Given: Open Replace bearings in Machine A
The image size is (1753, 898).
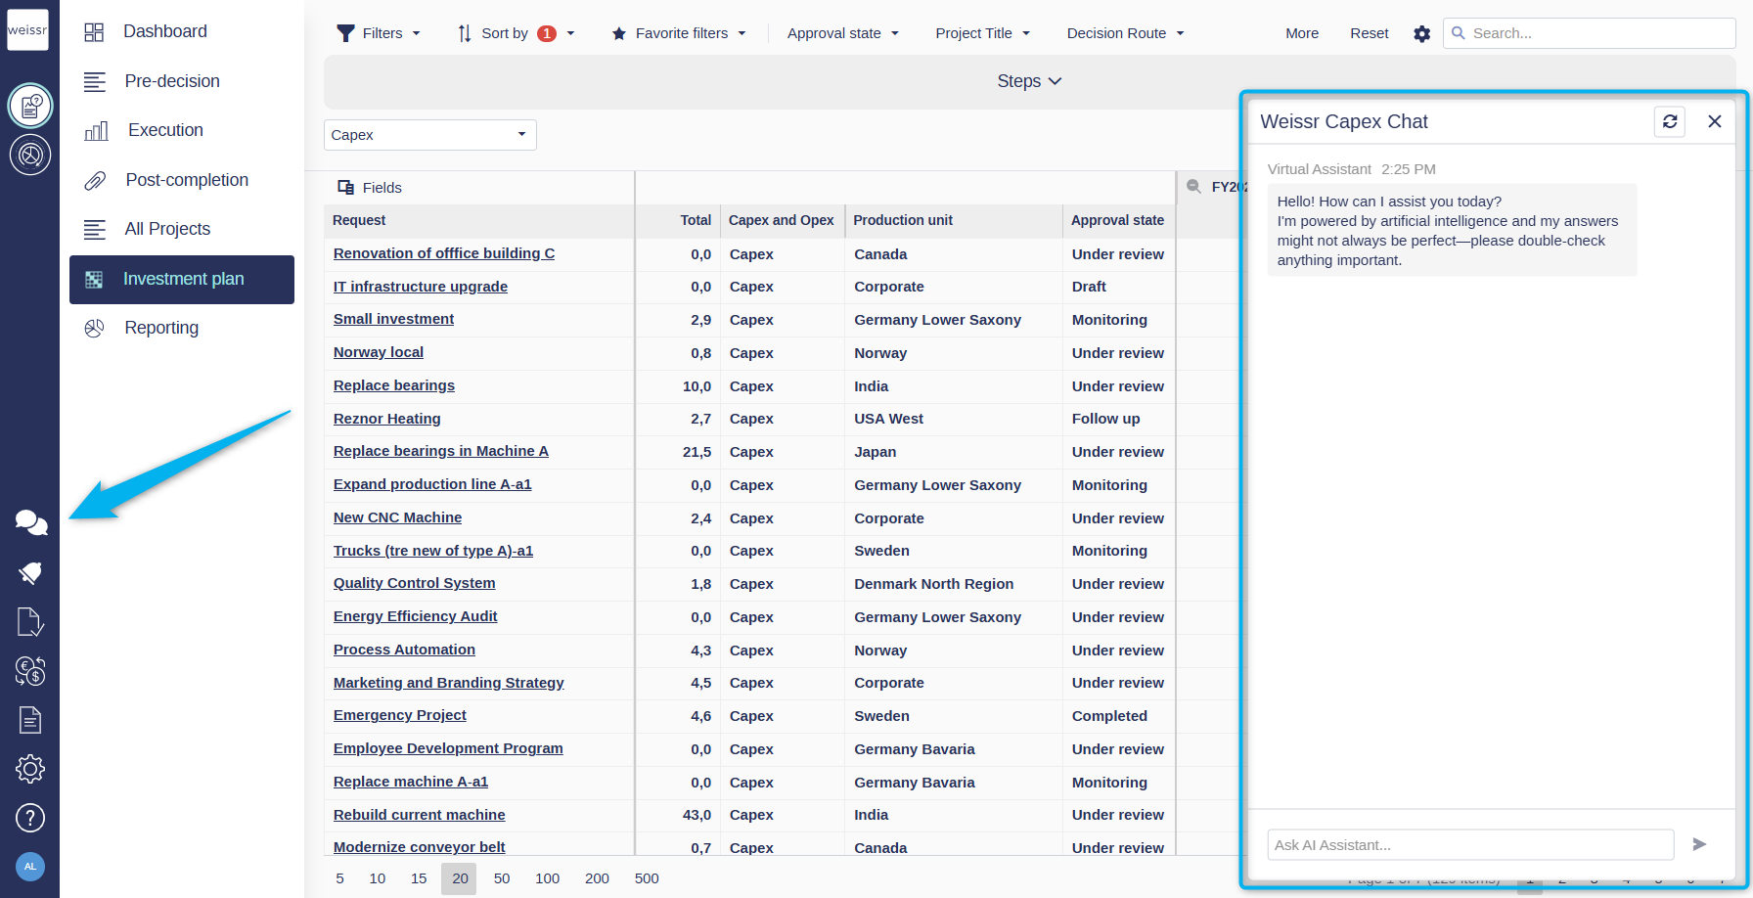Looking at the screenshot, I should [x=441, y=451].
